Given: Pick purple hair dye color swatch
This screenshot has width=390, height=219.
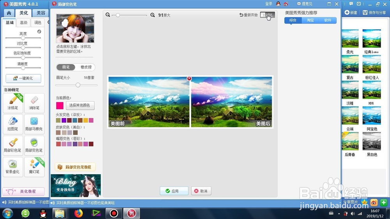Looking at the screenshot, I should click(64, 120).
